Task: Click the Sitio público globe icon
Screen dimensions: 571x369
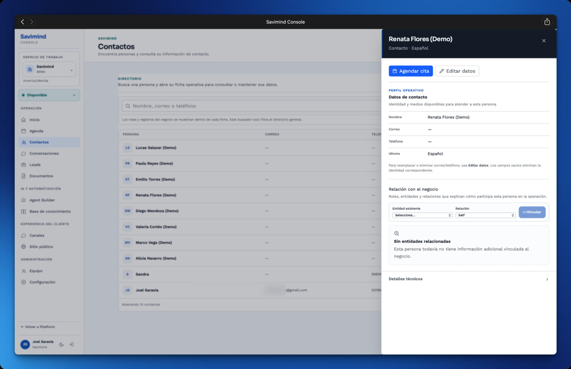Action: coord(24,247)
